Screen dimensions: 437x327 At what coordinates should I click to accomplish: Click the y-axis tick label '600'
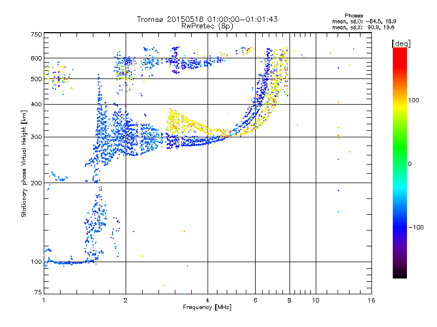36,58
